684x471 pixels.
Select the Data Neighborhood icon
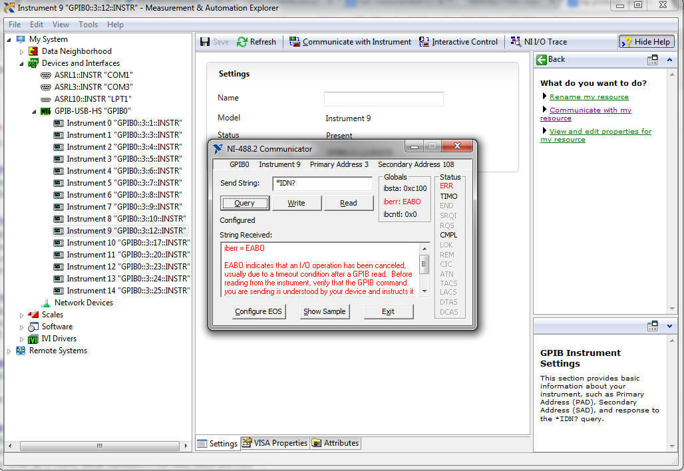tap(33, 51)
